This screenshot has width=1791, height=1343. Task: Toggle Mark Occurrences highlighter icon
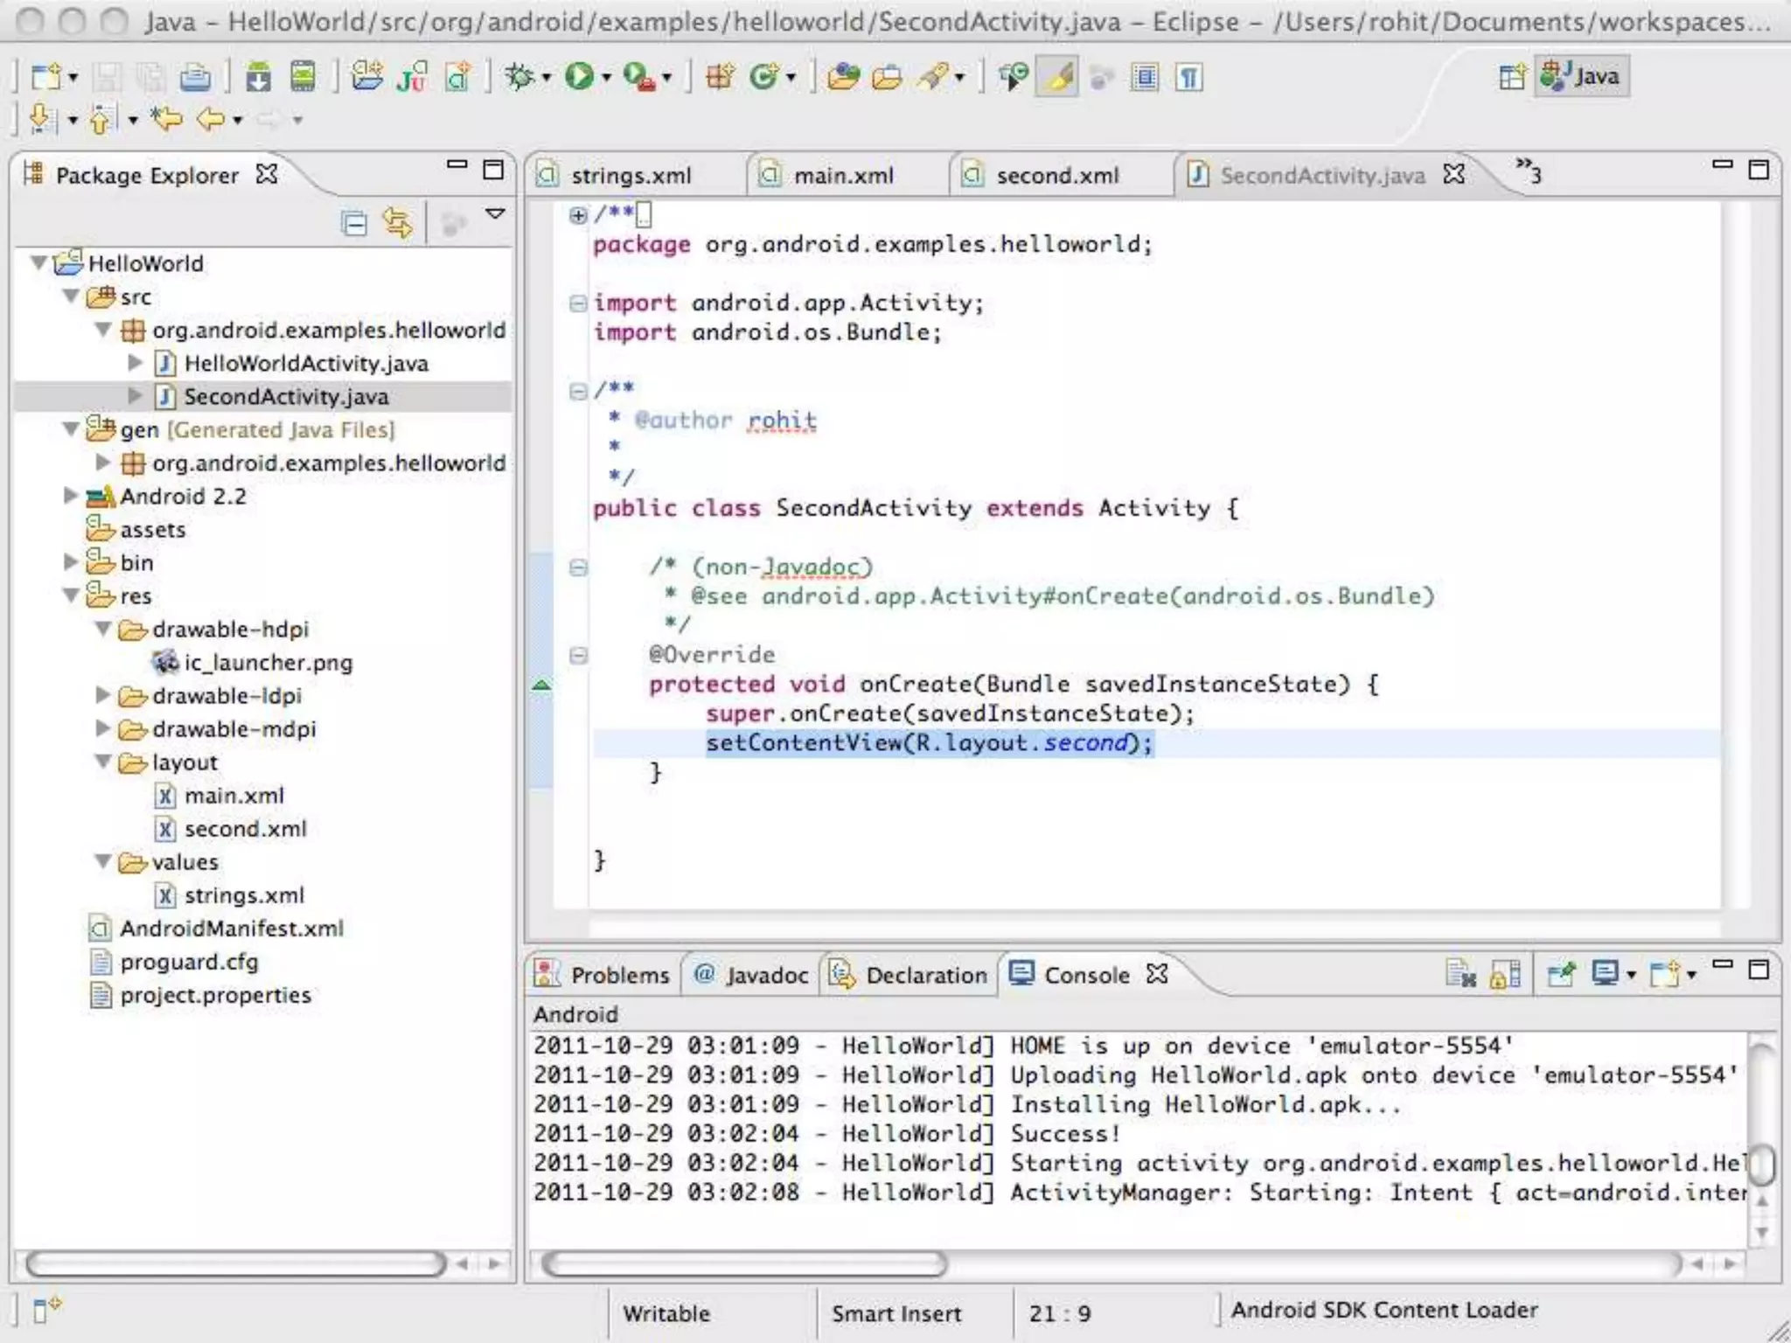click(1058, 77)
